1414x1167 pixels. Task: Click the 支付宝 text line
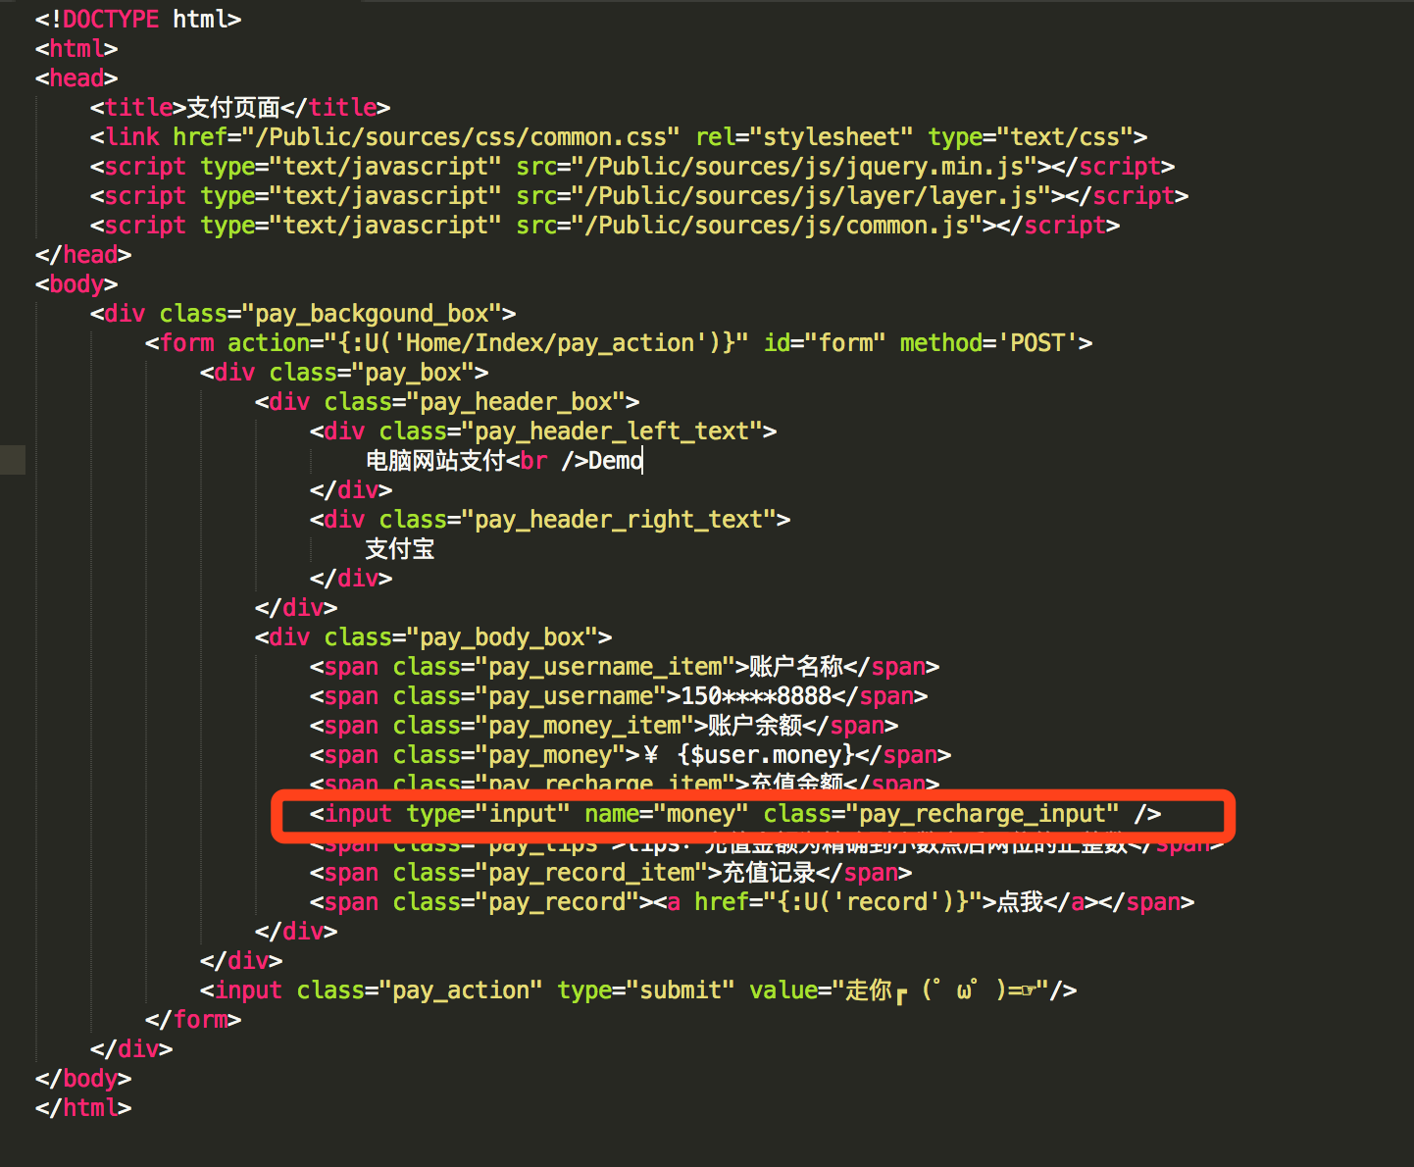click(x=399, y=549)
